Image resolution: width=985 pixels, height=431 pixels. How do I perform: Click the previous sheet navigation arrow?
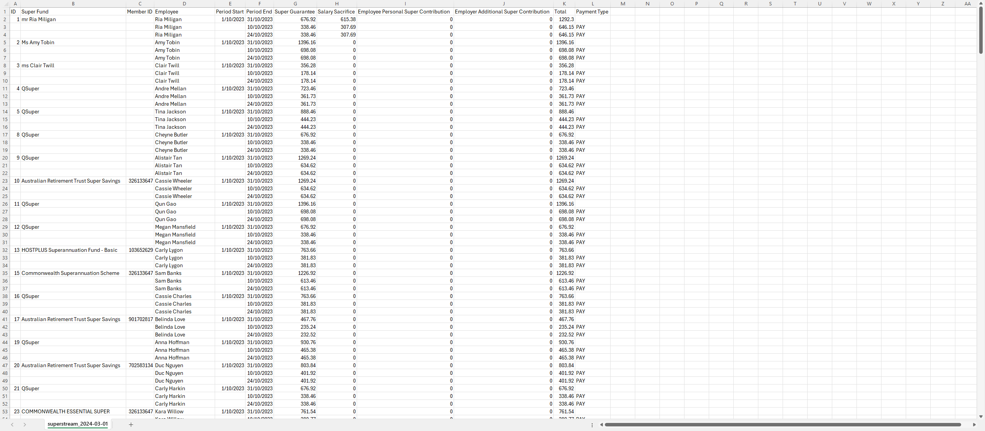(12, 424)
